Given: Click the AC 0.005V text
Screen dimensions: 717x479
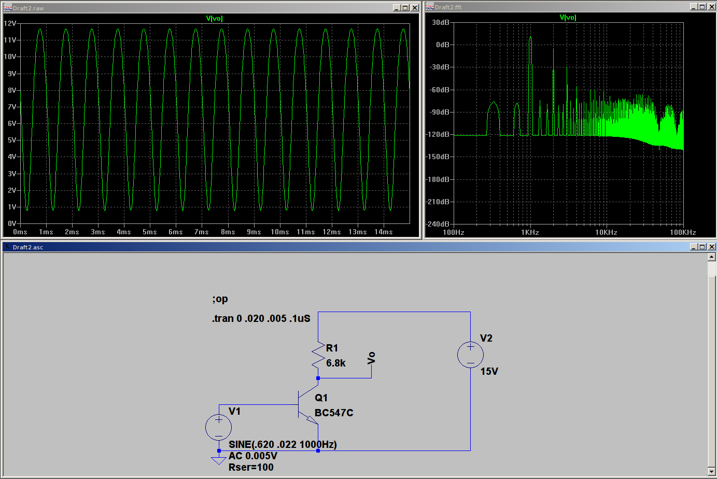Looking at the screenshot, I should 253,456.
